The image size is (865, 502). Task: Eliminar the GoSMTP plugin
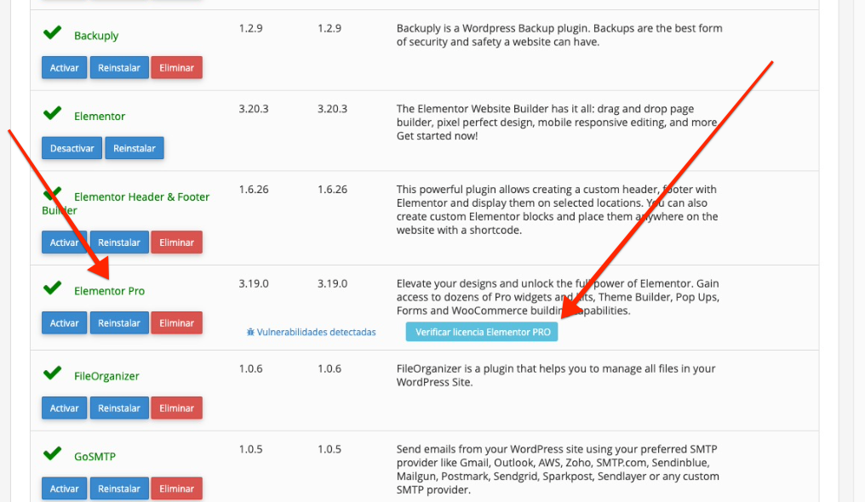click(x=176, y=488)
